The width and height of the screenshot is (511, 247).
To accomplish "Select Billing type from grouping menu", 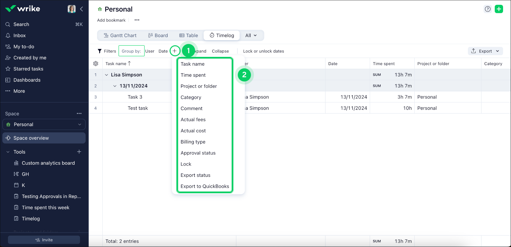I will [193, 142].
